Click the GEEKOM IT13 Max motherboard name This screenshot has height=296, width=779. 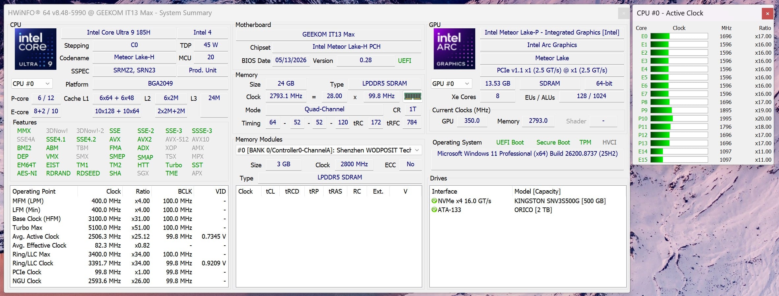[x=328, y=35]
